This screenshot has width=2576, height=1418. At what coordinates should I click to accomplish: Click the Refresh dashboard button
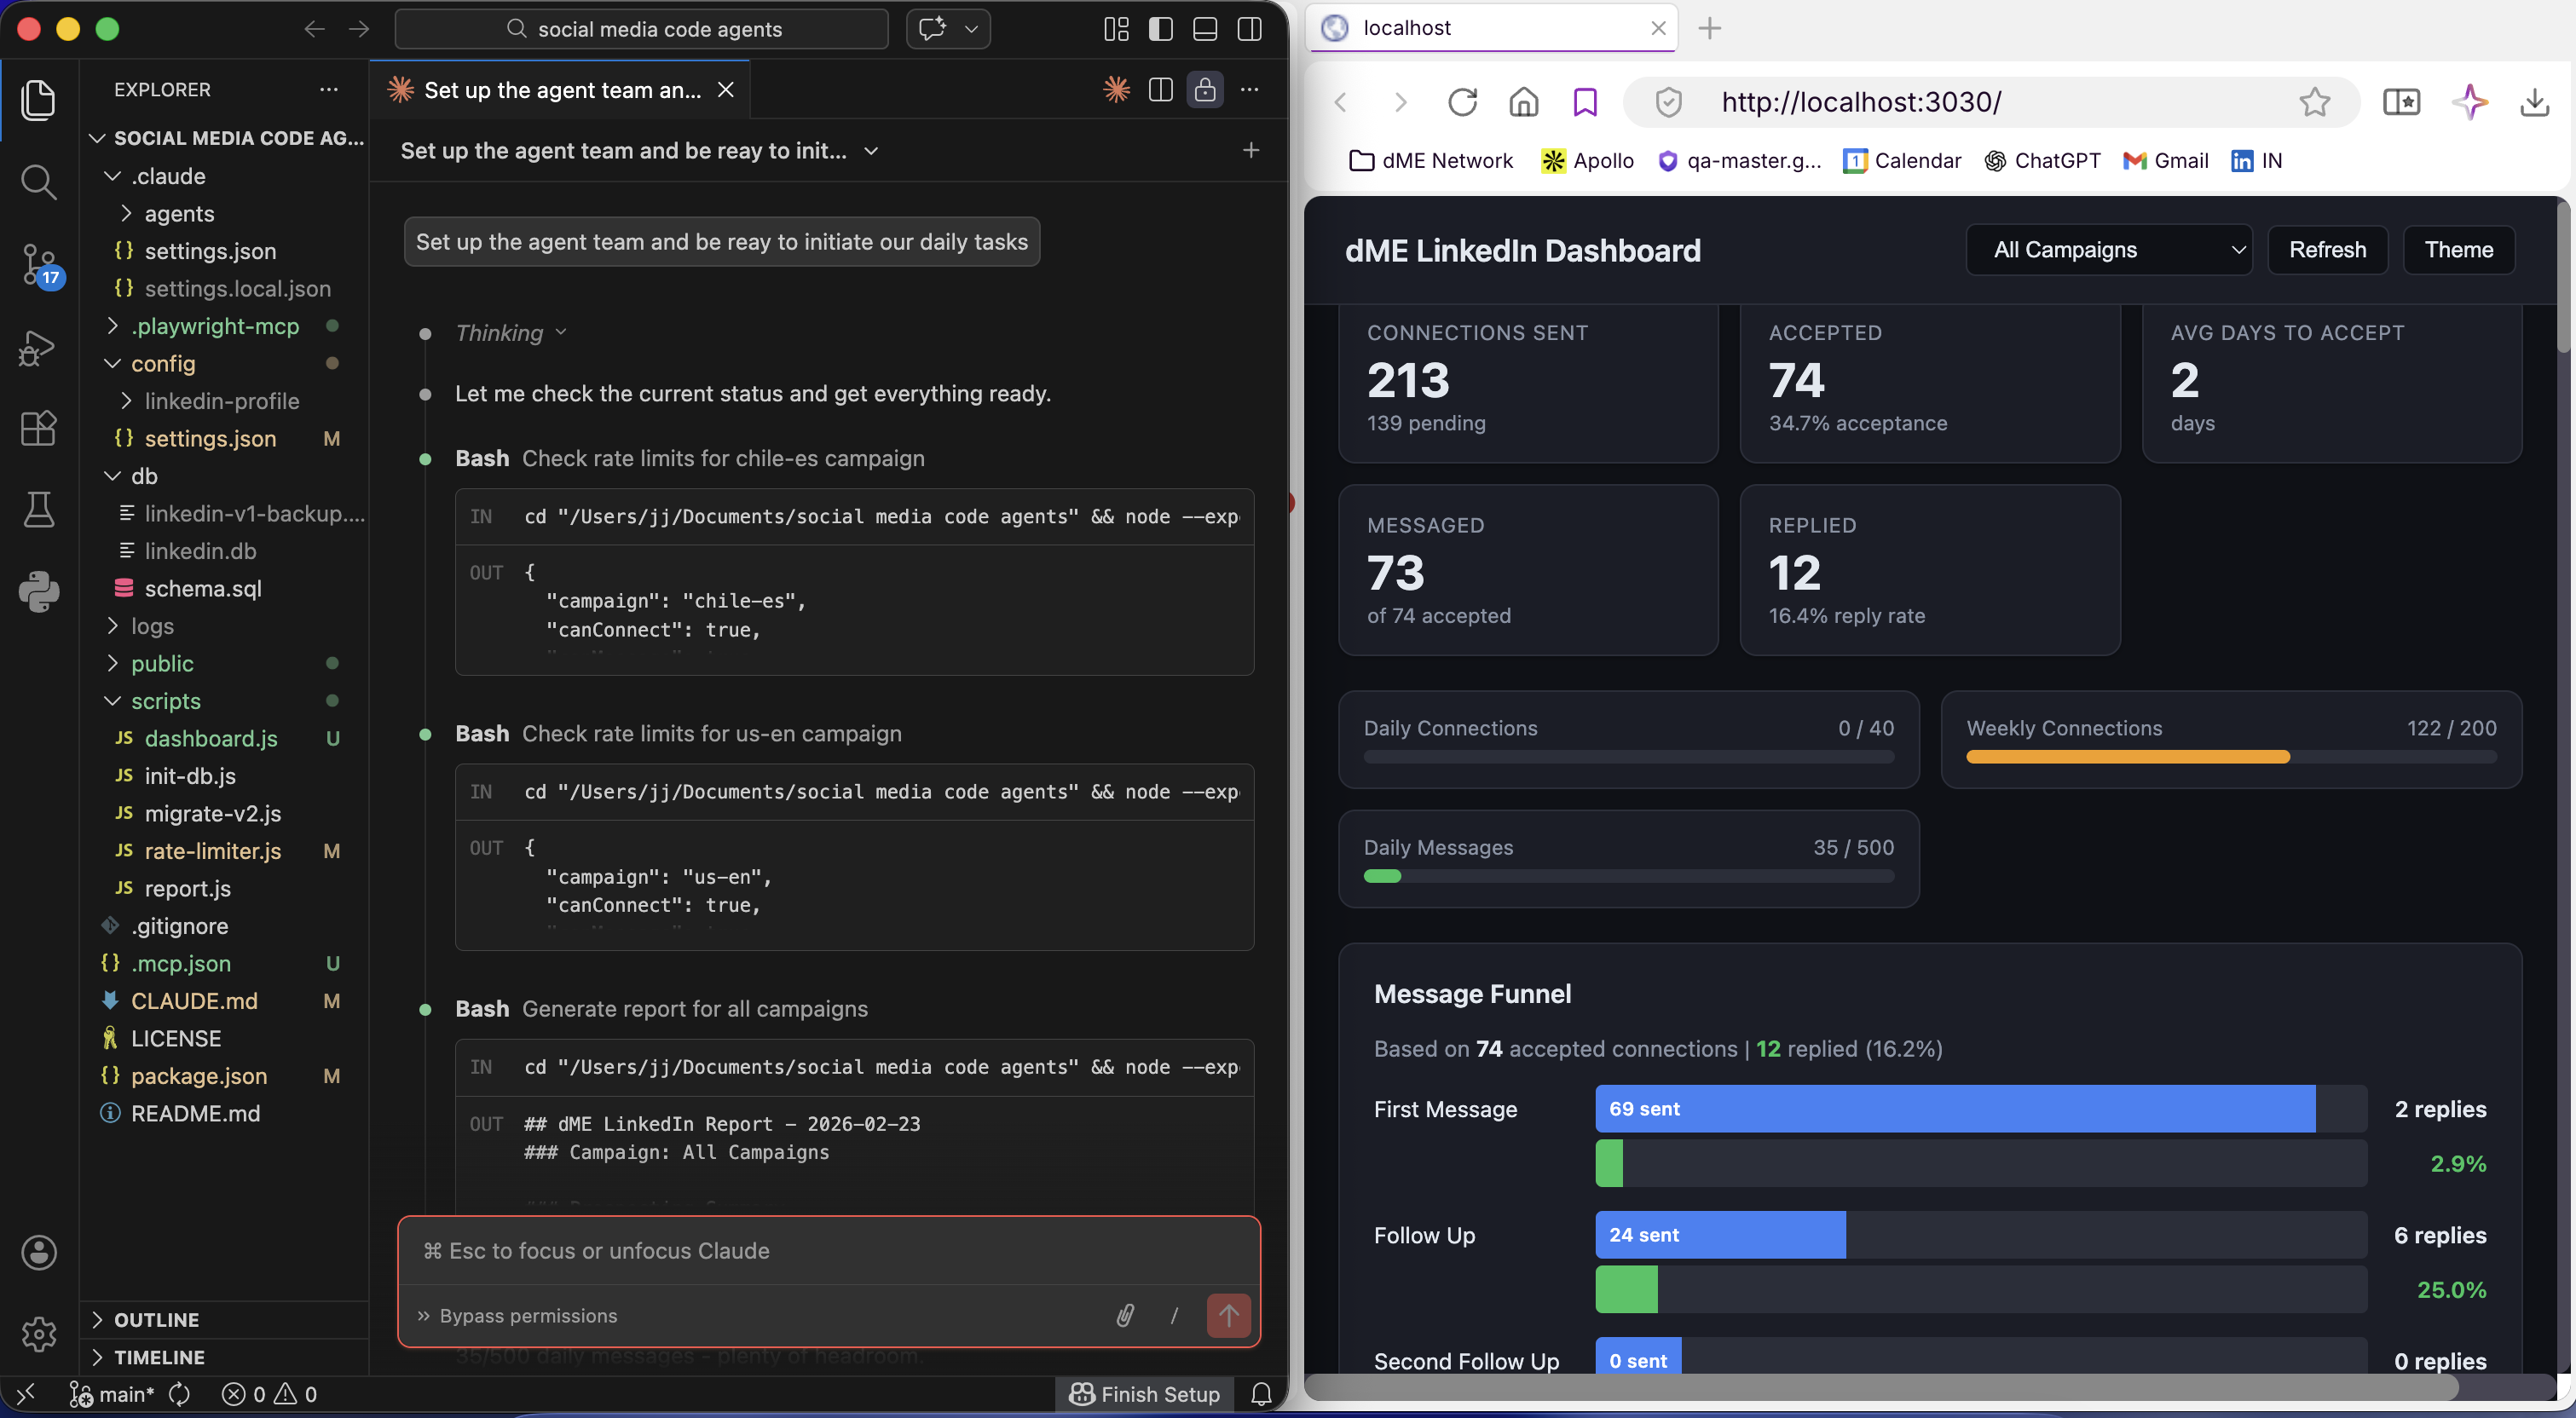[2327, 250]
